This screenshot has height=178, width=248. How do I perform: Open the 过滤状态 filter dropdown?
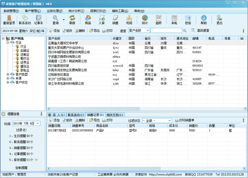point(169,121)
